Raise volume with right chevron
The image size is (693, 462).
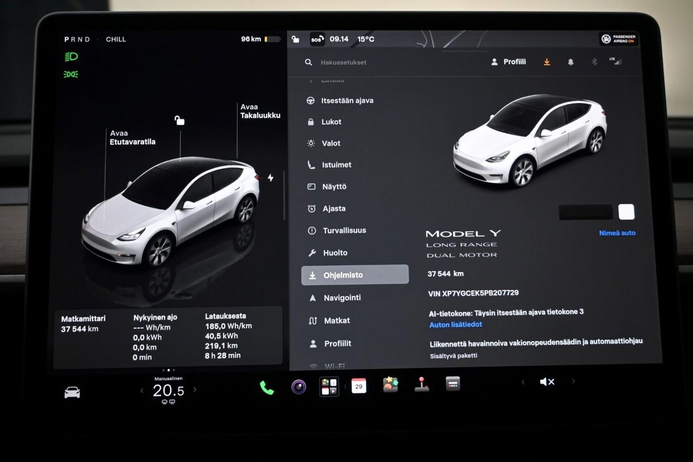point(573,381)
